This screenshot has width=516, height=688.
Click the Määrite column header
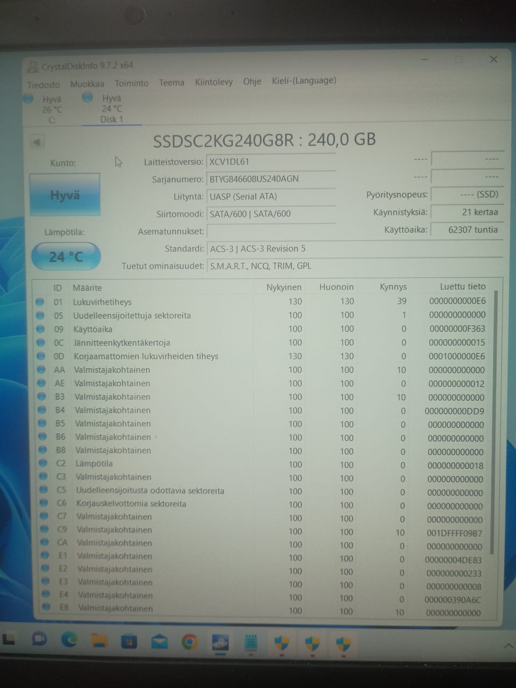point(88,288)
